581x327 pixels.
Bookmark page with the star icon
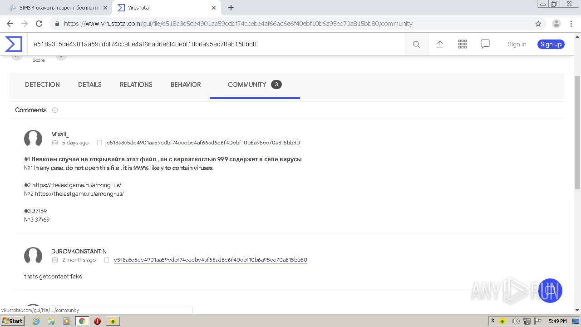[x=538, y=24]
